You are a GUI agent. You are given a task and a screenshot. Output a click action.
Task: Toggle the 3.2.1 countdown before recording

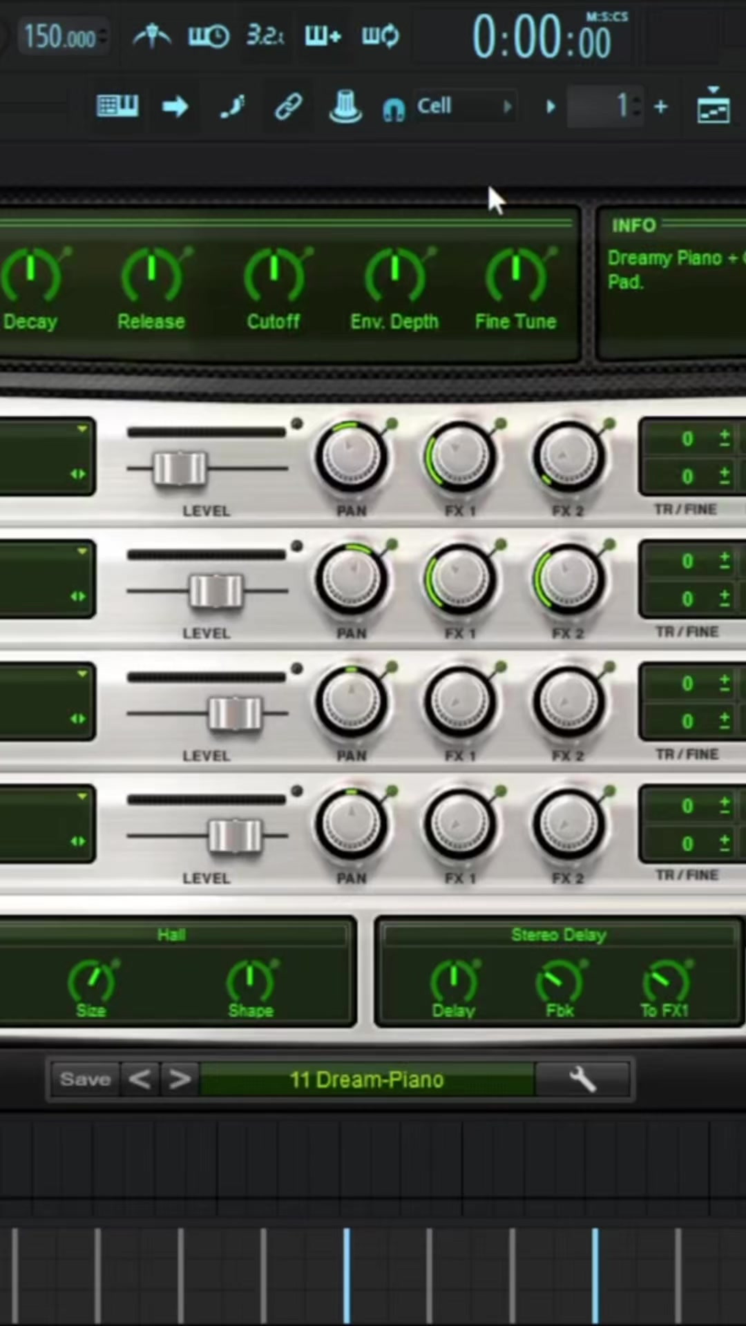[x=265, y=35]
